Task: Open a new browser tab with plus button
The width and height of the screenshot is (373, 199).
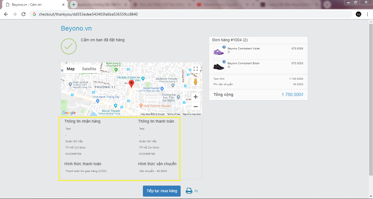Action: tap(74, 5)
